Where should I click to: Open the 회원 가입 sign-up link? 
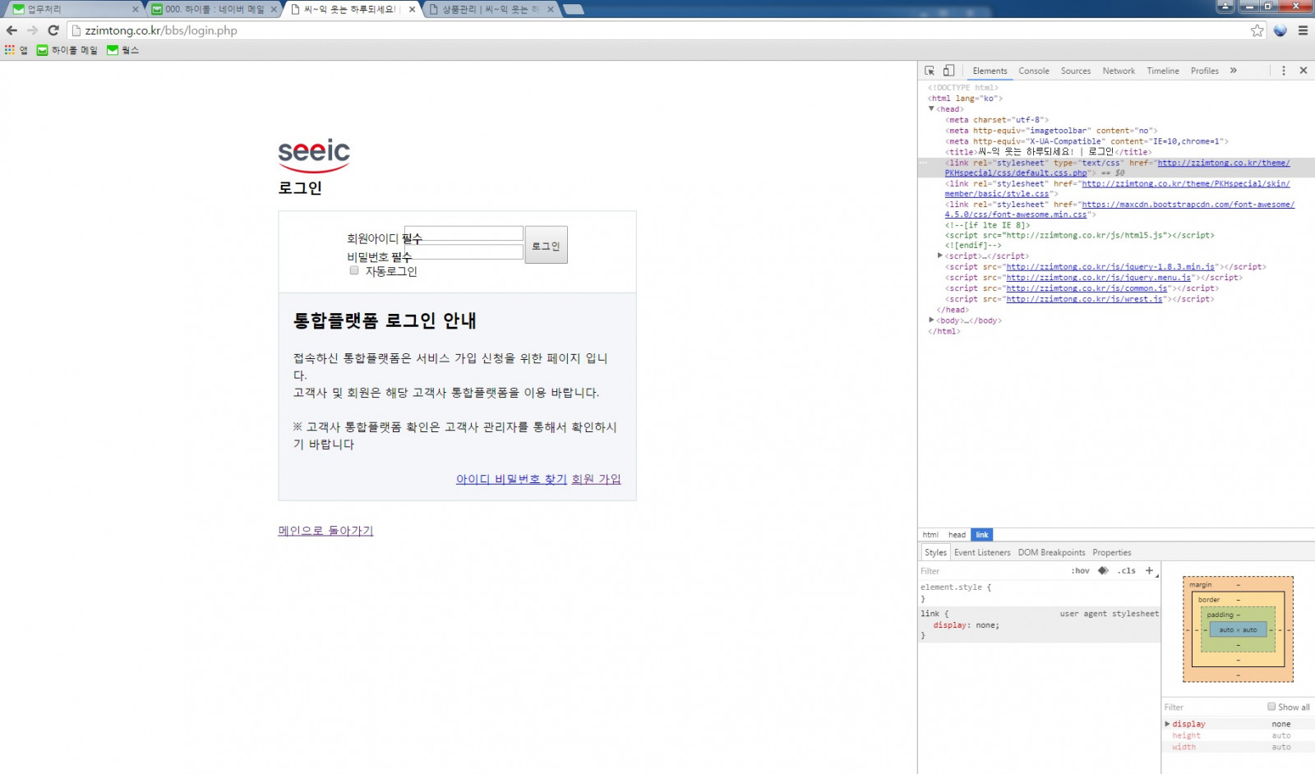tap(596, 479)
